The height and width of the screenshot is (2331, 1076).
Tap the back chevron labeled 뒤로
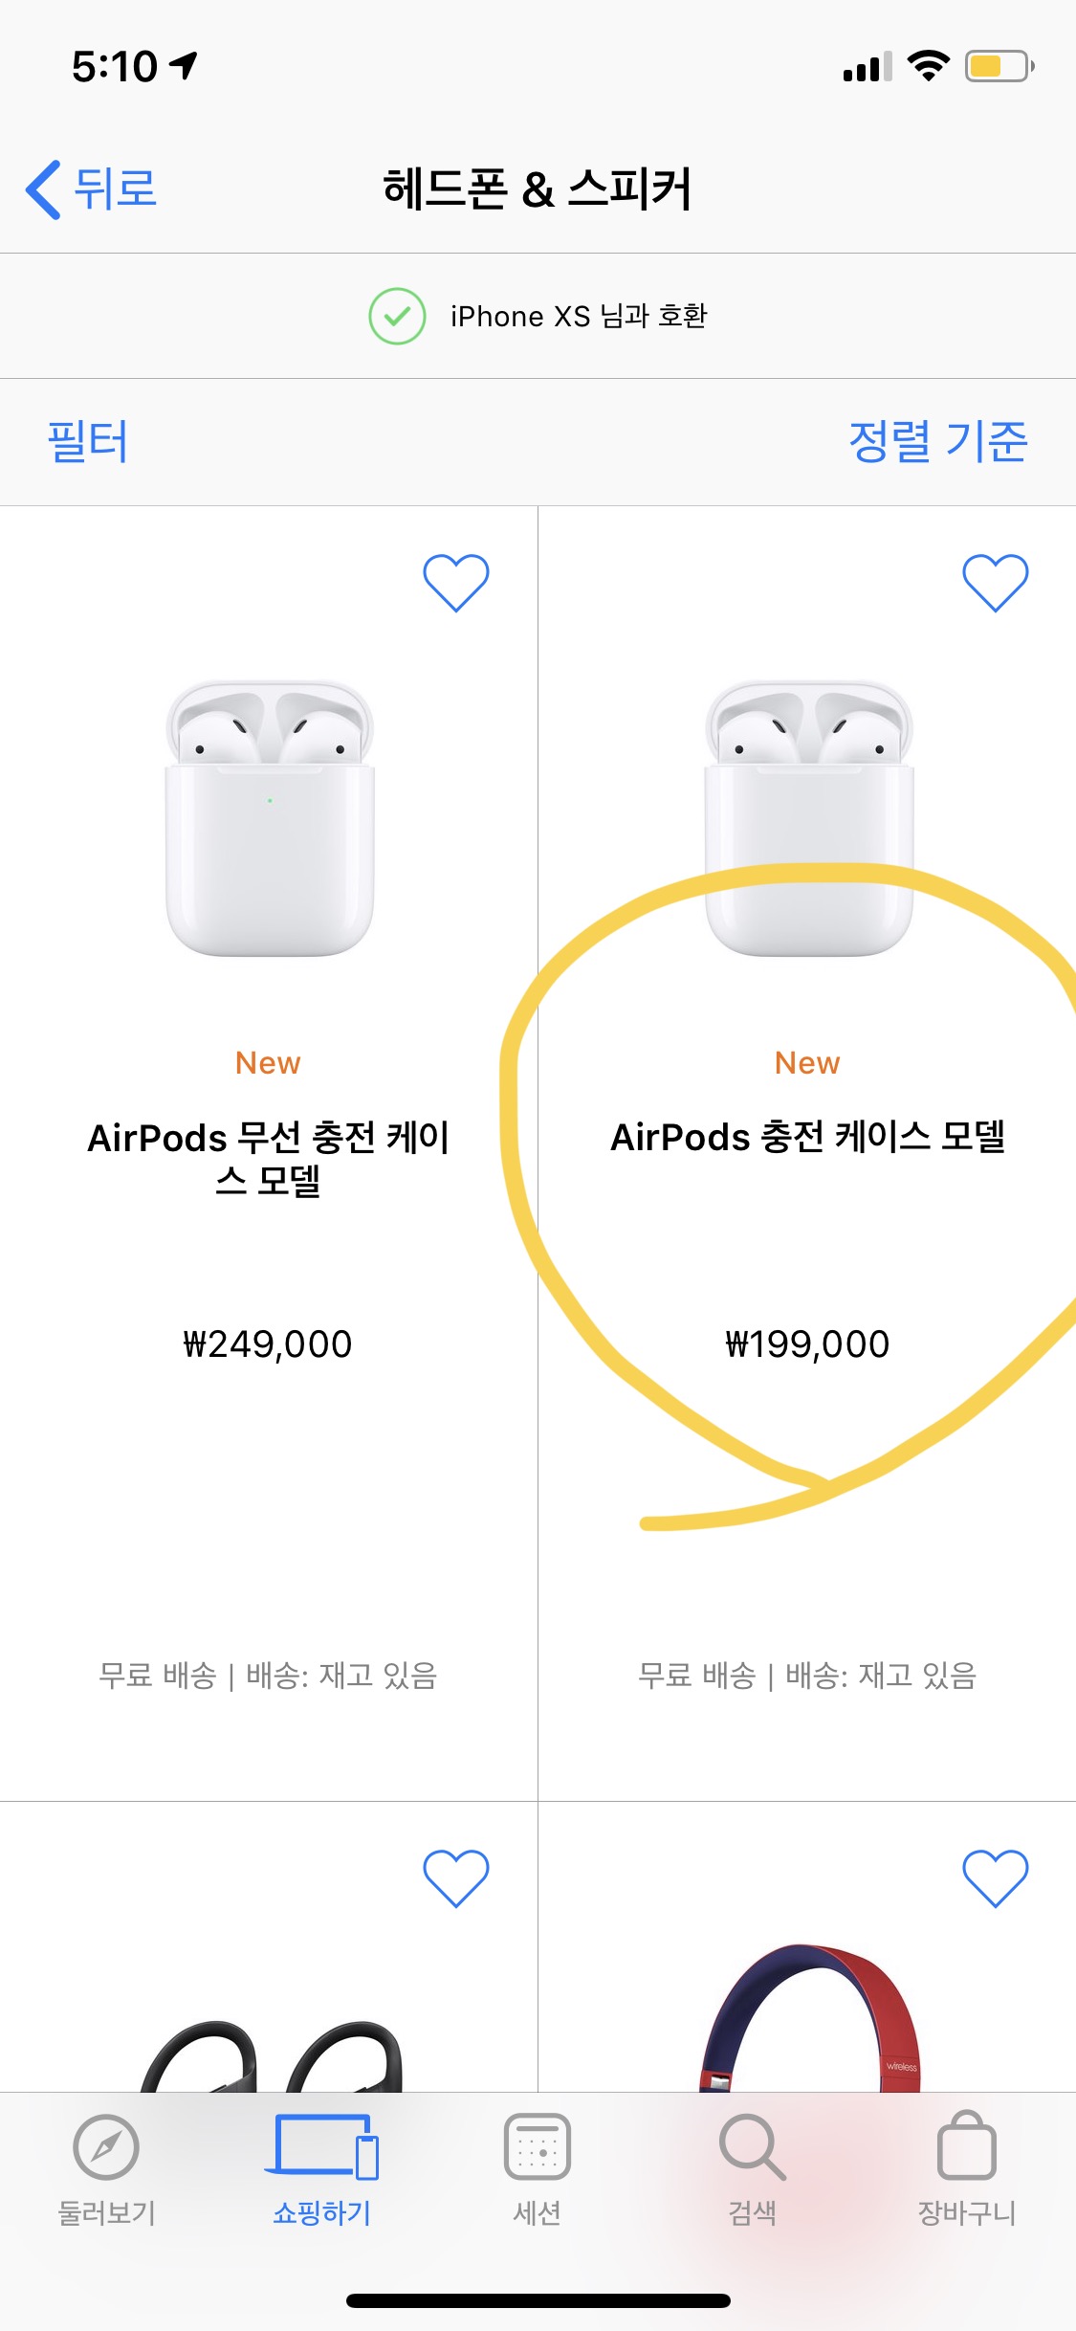(45, 189)
